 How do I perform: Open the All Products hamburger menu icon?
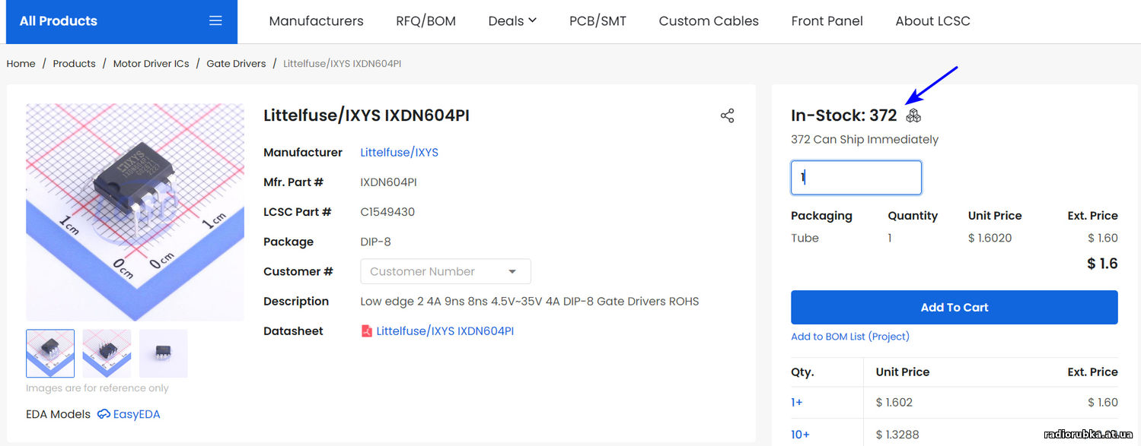[215, 21]
